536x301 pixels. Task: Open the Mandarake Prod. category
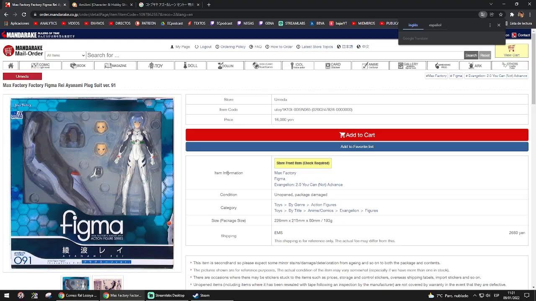pyautogui.click(x=443, y=66)
